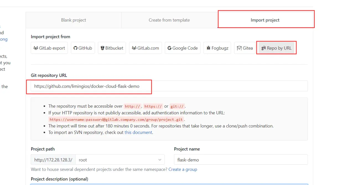Screen dimensions: 343x185
Task: Choose GitLab export import source
Action: click(49, 48)
